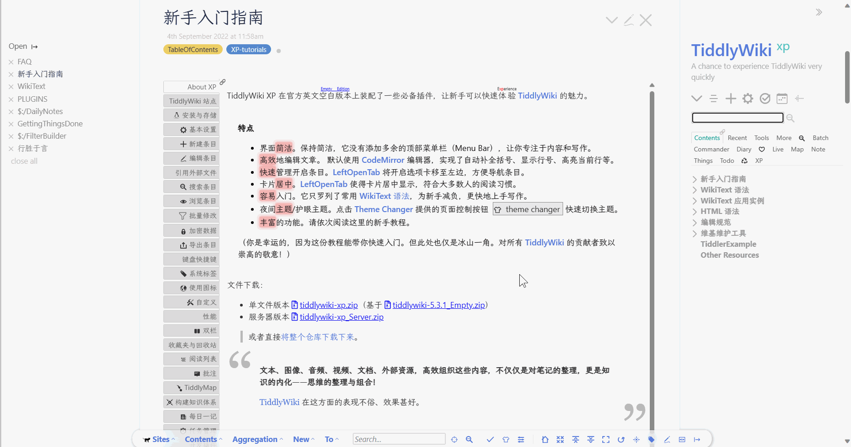Viewport: 851px width, 447px height.
Task: Click the XP-tutorials tag pill
Action: pos(249,49)
